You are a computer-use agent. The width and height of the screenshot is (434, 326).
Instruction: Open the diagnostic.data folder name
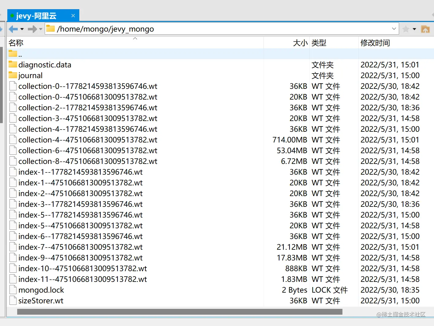(x=45, y=65)
